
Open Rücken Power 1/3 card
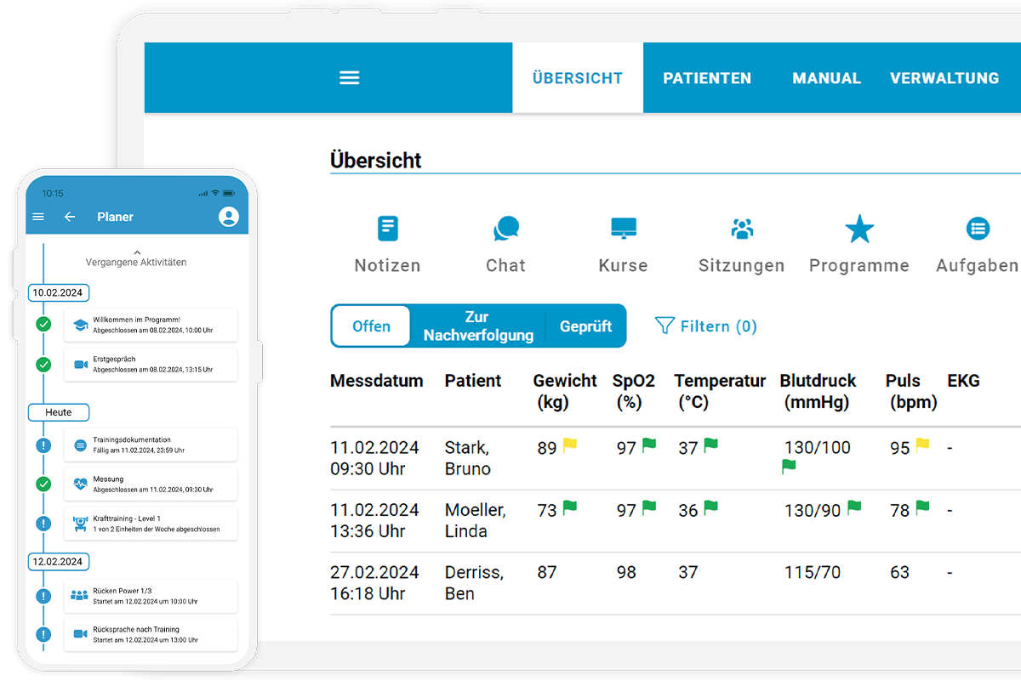pyautogui.click(x=151, y=595)
